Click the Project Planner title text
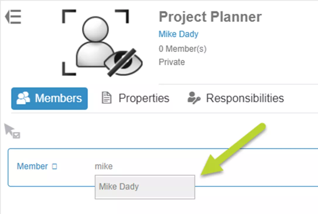This screenshot has height=214, width=318. click(210, 17)
